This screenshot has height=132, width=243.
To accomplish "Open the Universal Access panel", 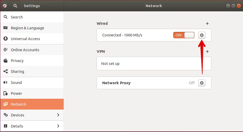I will coord(32,39).
